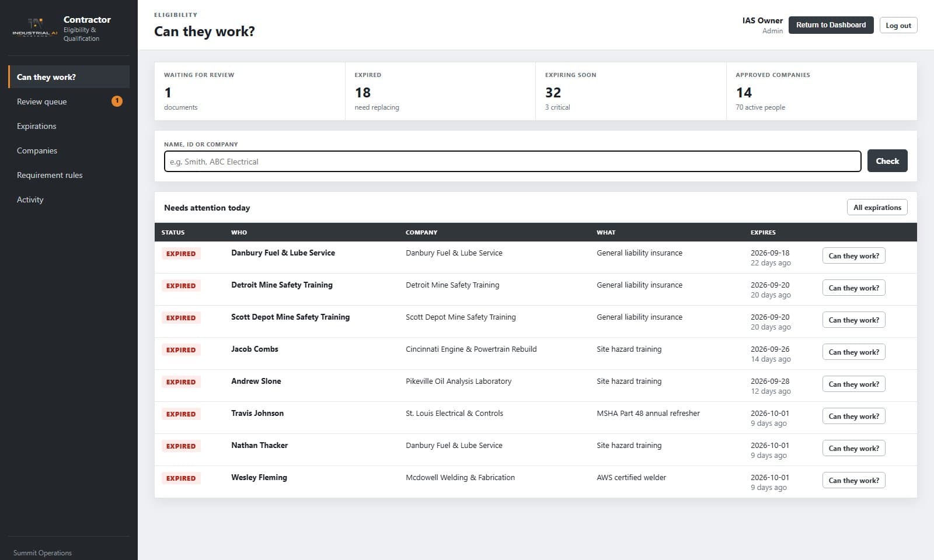Click 'AWS certified welder' text
Image resolution: width=934 pixels, height=560 pixels.
tap(631, 477)
